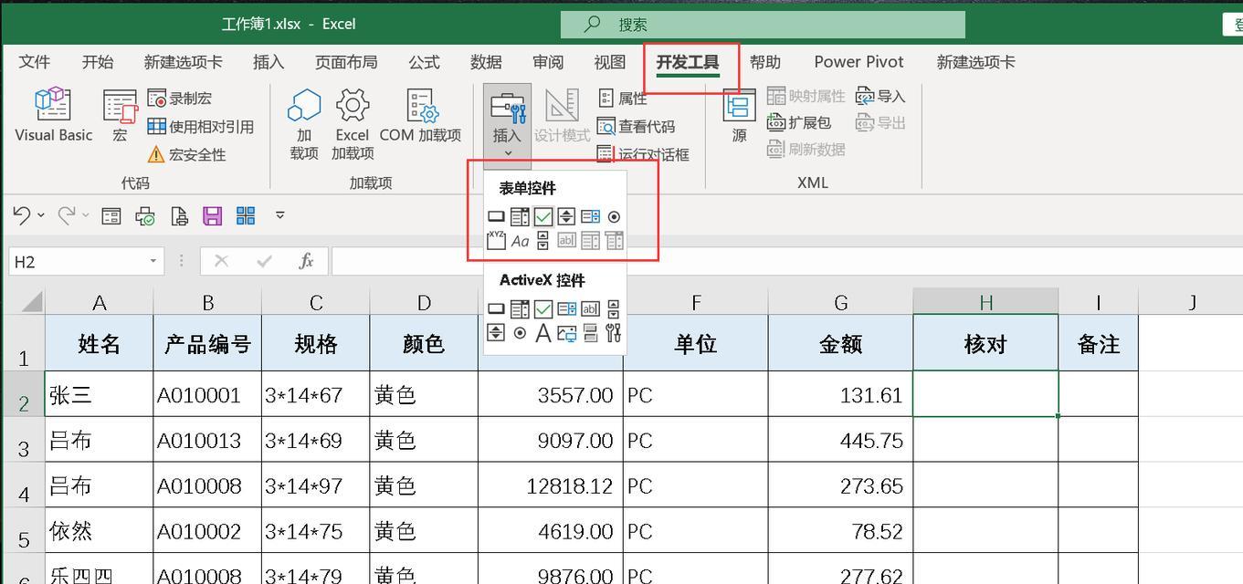Click 查看代码 to view code

[x=636, y=126]
